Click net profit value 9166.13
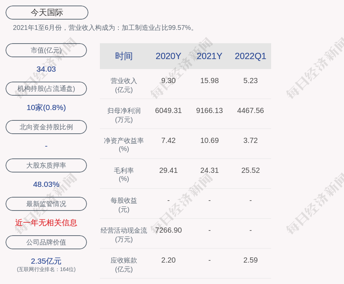Screen dimensions: 344x284 209,110
